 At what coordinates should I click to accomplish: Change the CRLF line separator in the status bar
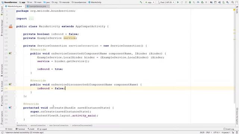(x=209, y=133)
